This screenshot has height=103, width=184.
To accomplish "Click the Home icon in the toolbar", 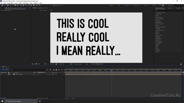I will 2,5.
